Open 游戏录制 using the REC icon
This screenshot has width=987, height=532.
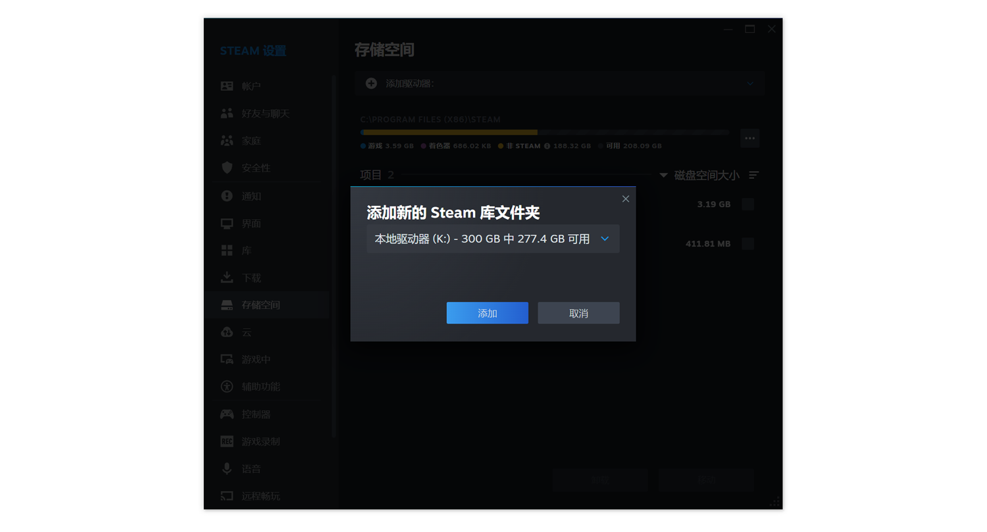[227, 441]
